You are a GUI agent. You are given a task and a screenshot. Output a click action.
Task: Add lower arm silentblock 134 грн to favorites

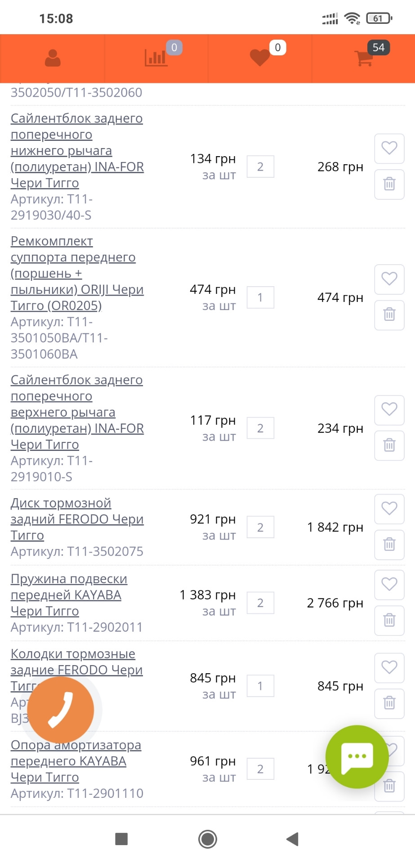[x=389, y=148]
